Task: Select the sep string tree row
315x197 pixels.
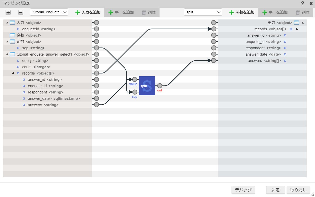Action: point(48,48)
